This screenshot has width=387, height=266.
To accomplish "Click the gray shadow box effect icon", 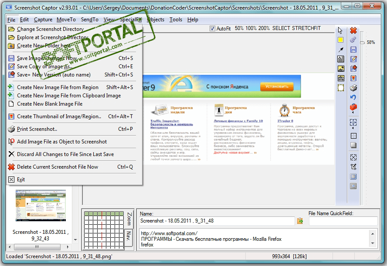I will pos(353,145).
